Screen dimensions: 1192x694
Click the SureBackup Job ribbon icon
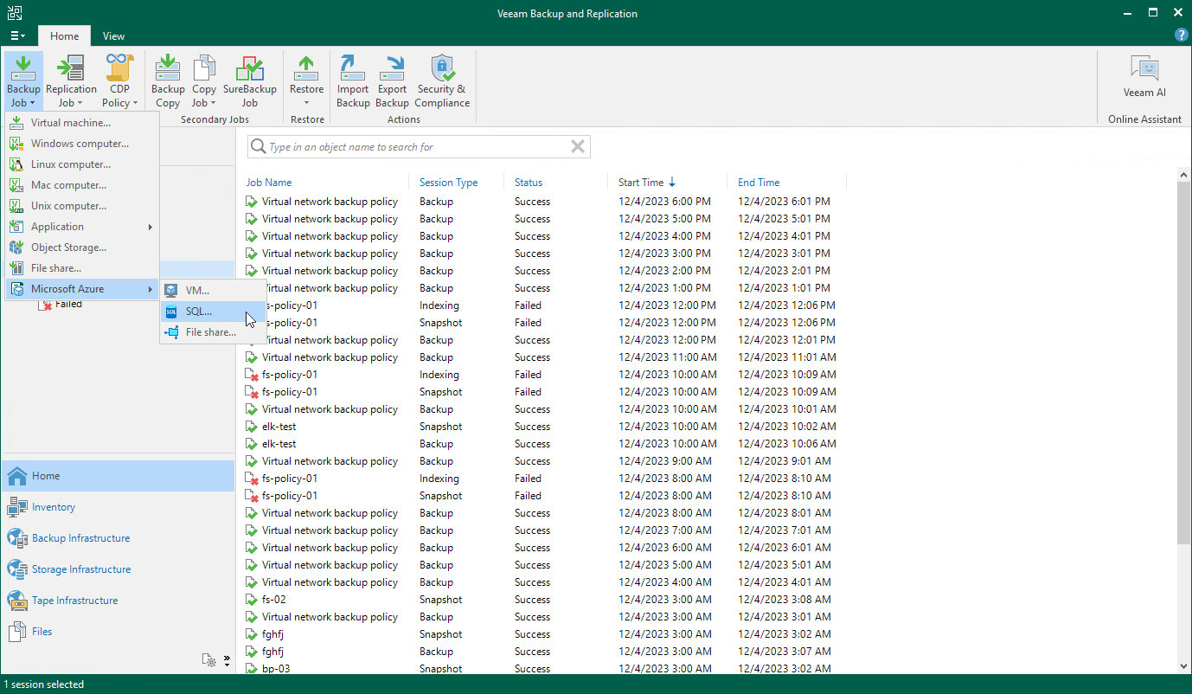[x=249, y=80]
